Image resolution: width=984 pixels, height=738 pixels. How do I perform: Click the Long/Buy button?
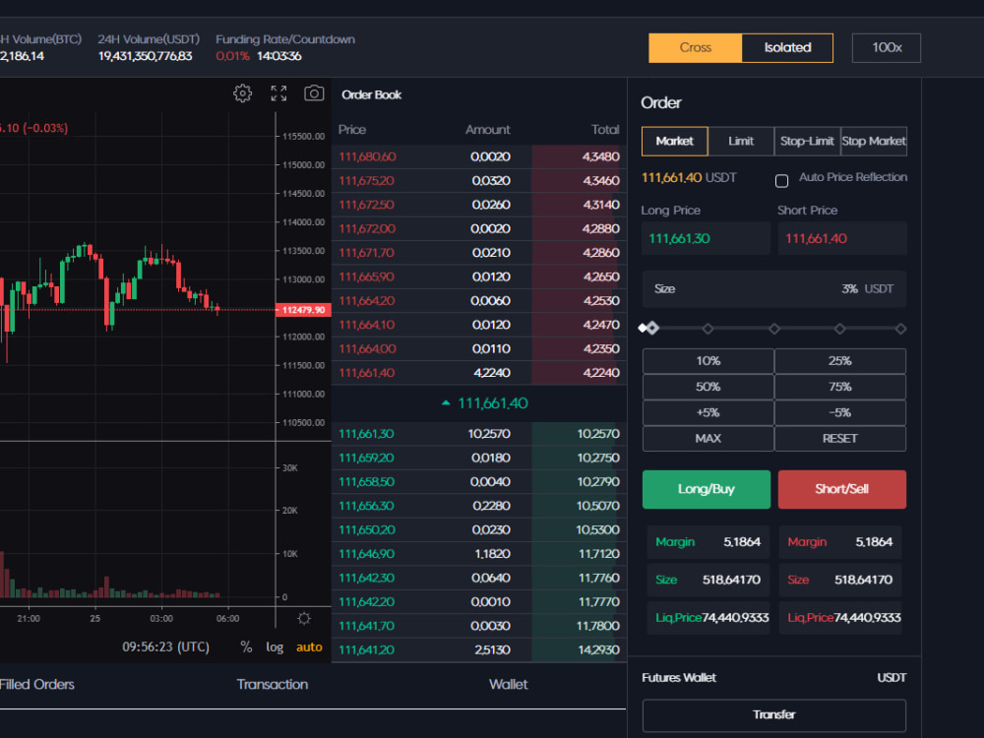(706, 489)
